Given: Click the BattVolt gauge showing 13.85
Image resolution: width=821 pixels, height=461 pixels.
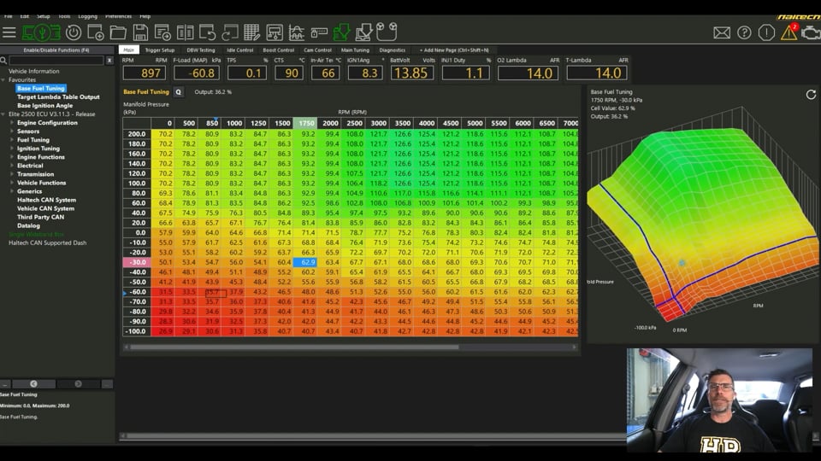Looking at the screenshot, I should [x=411, y=73].
